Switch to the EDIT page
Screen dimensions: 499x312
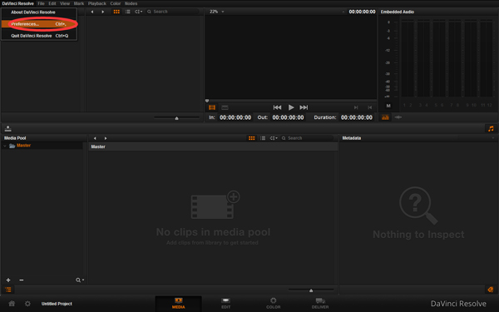pyautogui.click(x=225, y=304)
